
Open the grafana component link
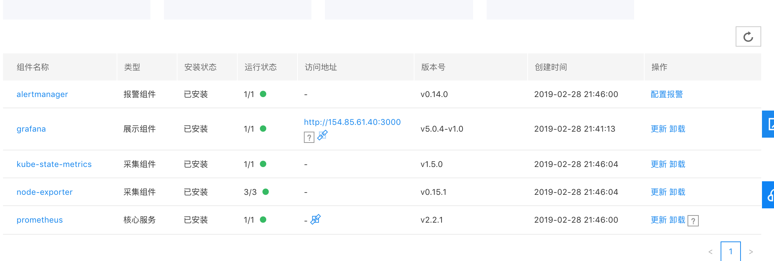pos(31,129)
